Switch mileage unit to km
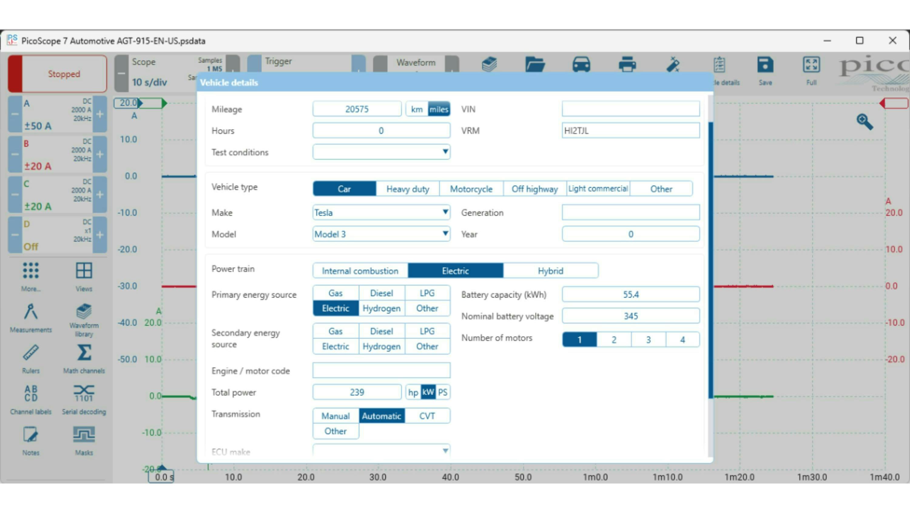910x512 pixels. pos(416,109)
